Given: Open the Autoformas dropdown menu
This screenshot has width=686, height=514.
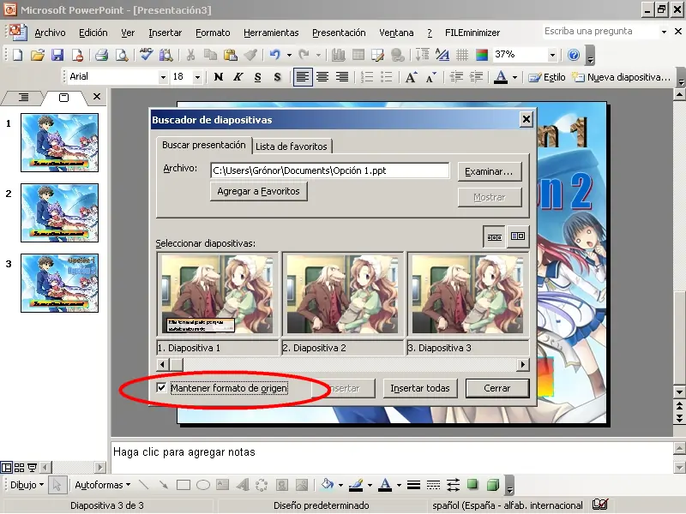Looking at the screenshot, I should (x=103, y=485).
